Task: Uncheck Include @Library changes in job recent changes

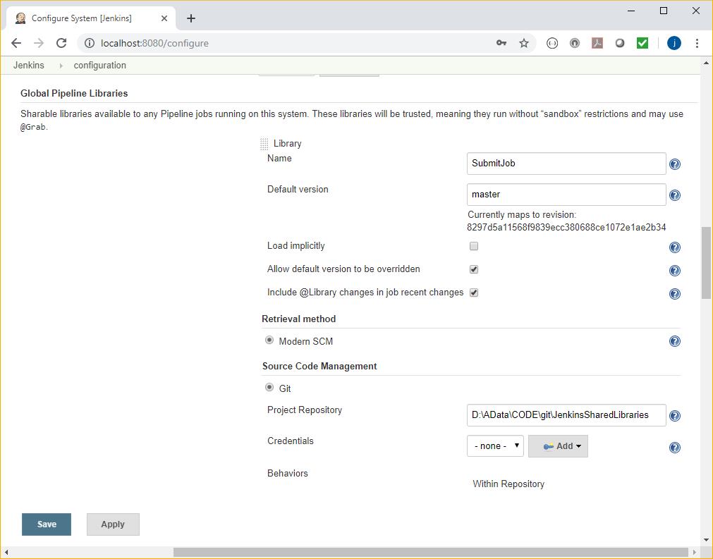Action: [474, 293]
